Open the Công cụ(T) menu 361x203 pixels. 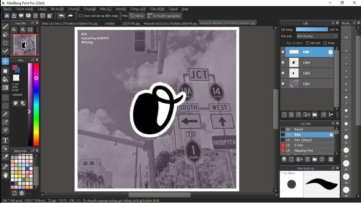click(x=138, y=9)
